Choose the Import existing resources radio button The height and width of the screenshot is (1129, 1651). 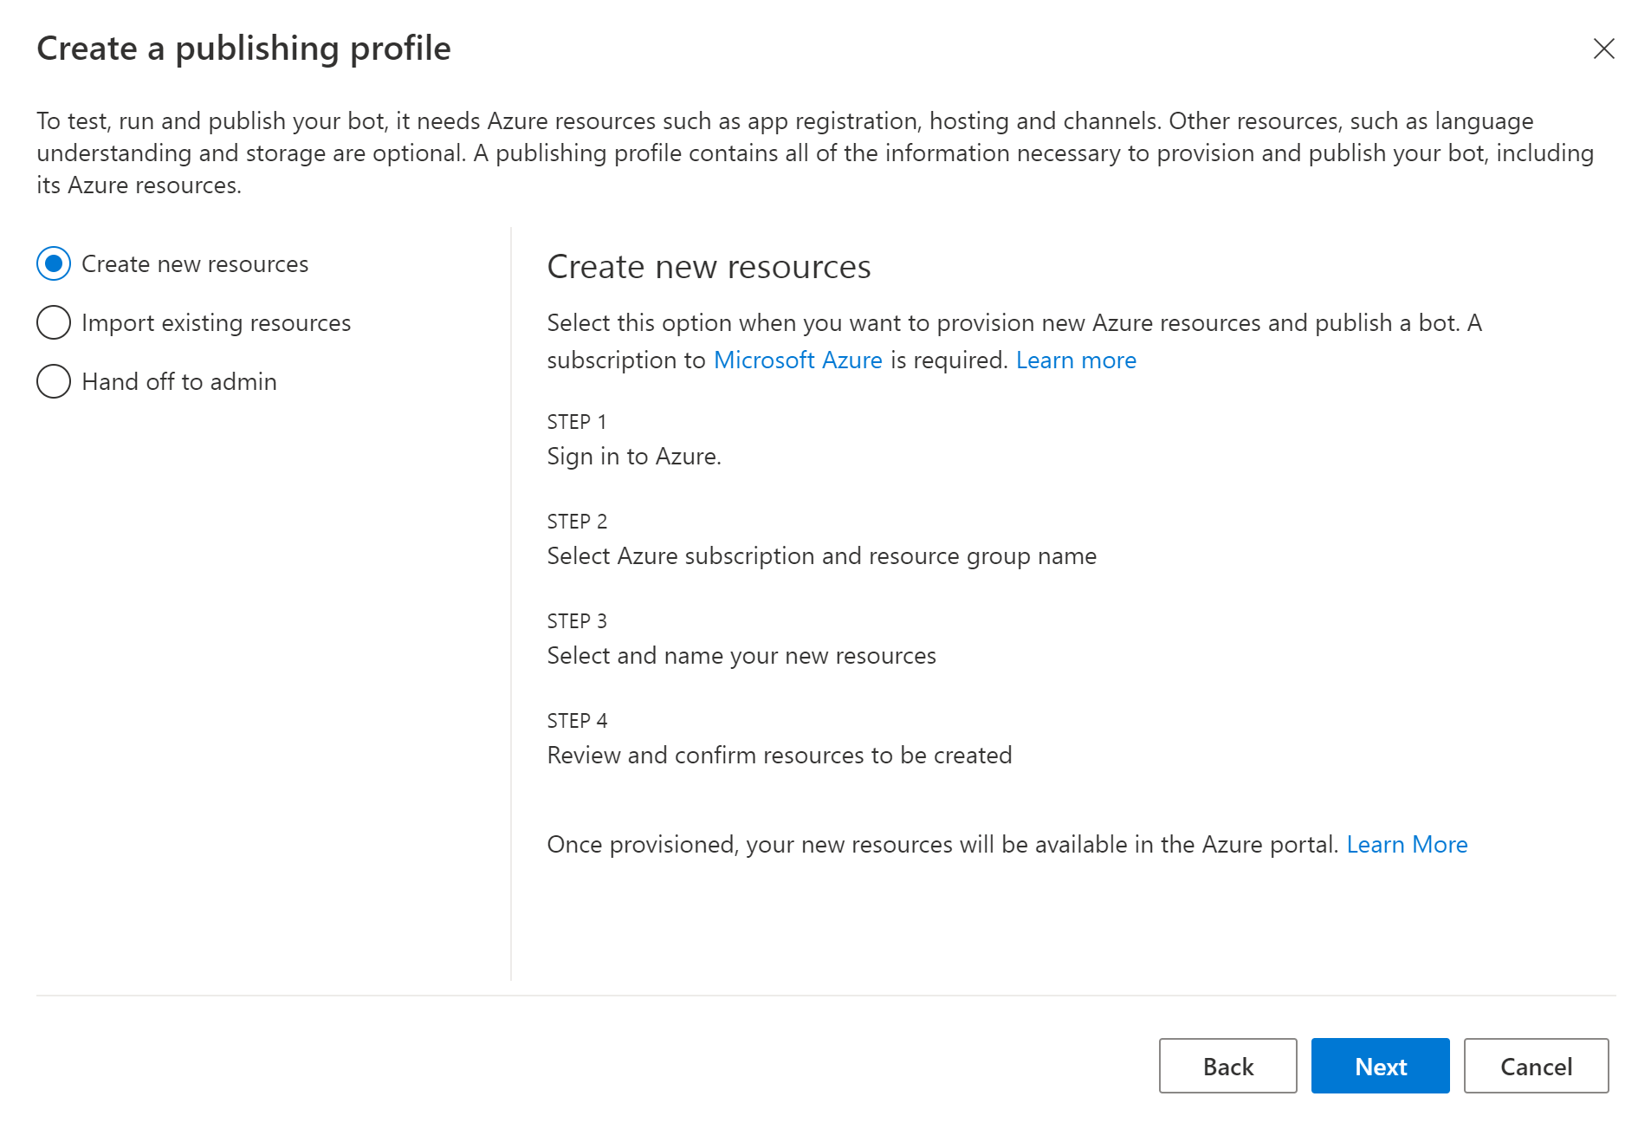[54, 323]
